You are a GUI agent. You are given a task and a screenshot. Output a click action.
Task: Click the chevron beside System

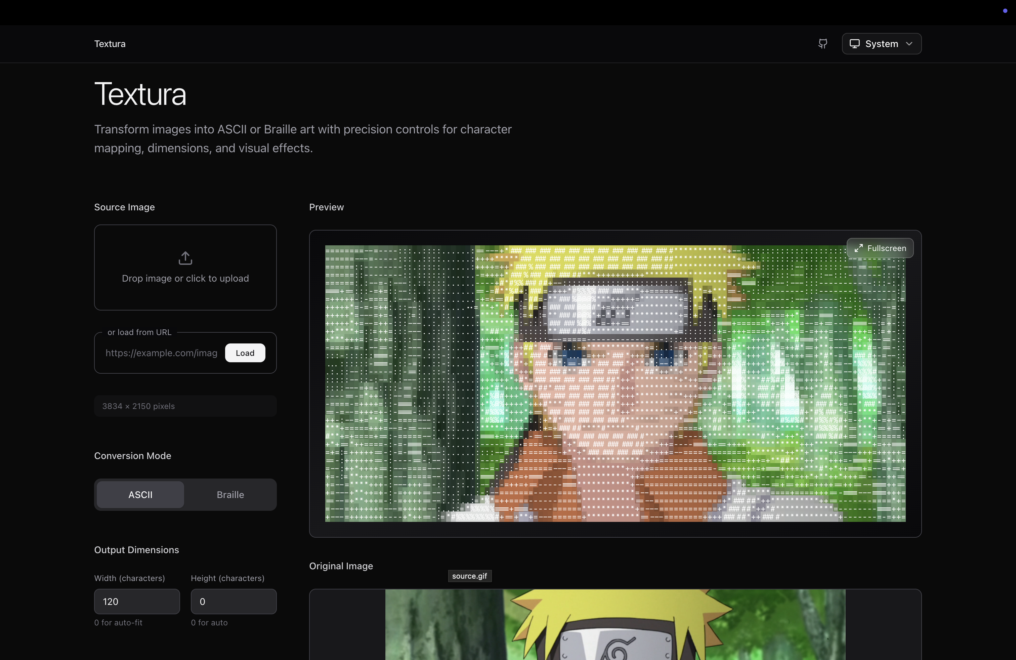(909, 44)
